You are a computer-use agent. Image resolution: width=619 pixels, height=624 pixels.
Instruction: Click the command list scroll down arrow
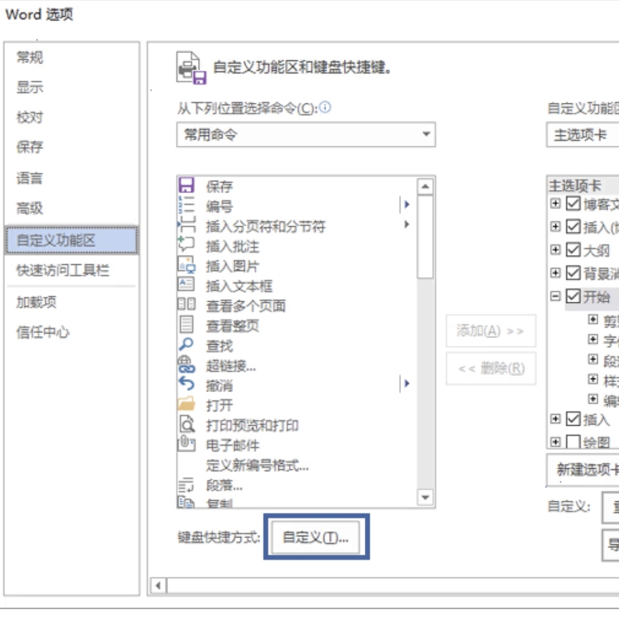(x=425, y=497)
